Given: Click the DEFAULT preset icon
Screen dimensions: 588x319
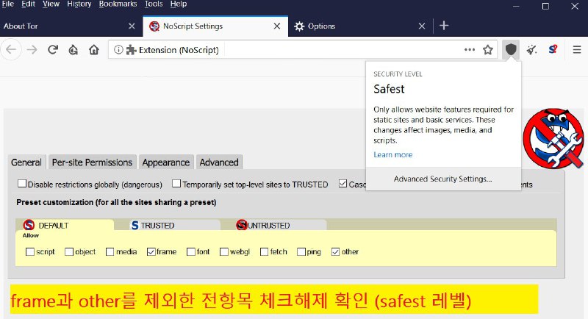Looking at the screenshot, I should (29, 225).
